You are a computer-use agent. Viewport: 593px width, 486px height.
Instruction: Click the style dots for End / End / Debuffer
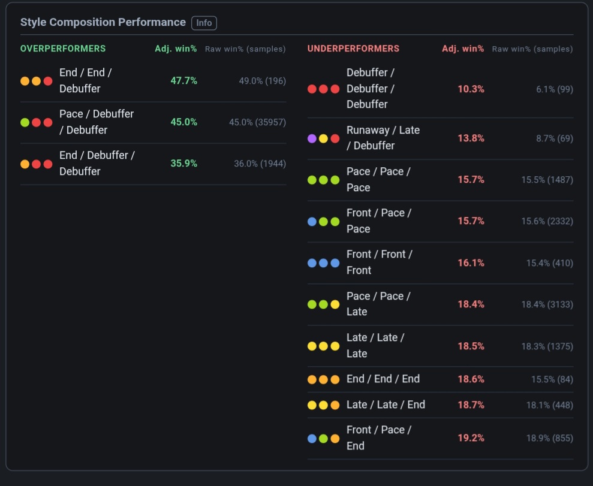[37, 81]
